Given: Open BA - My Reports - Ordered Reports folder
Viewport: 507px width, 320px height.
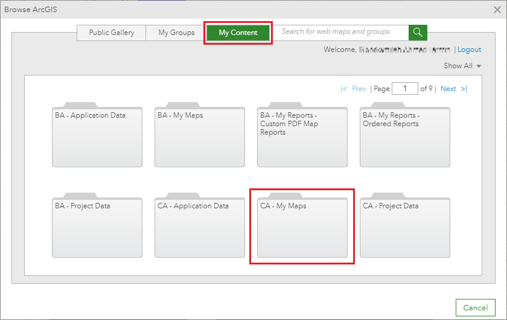Looking at the screenshot, I should tap(405, 135).
